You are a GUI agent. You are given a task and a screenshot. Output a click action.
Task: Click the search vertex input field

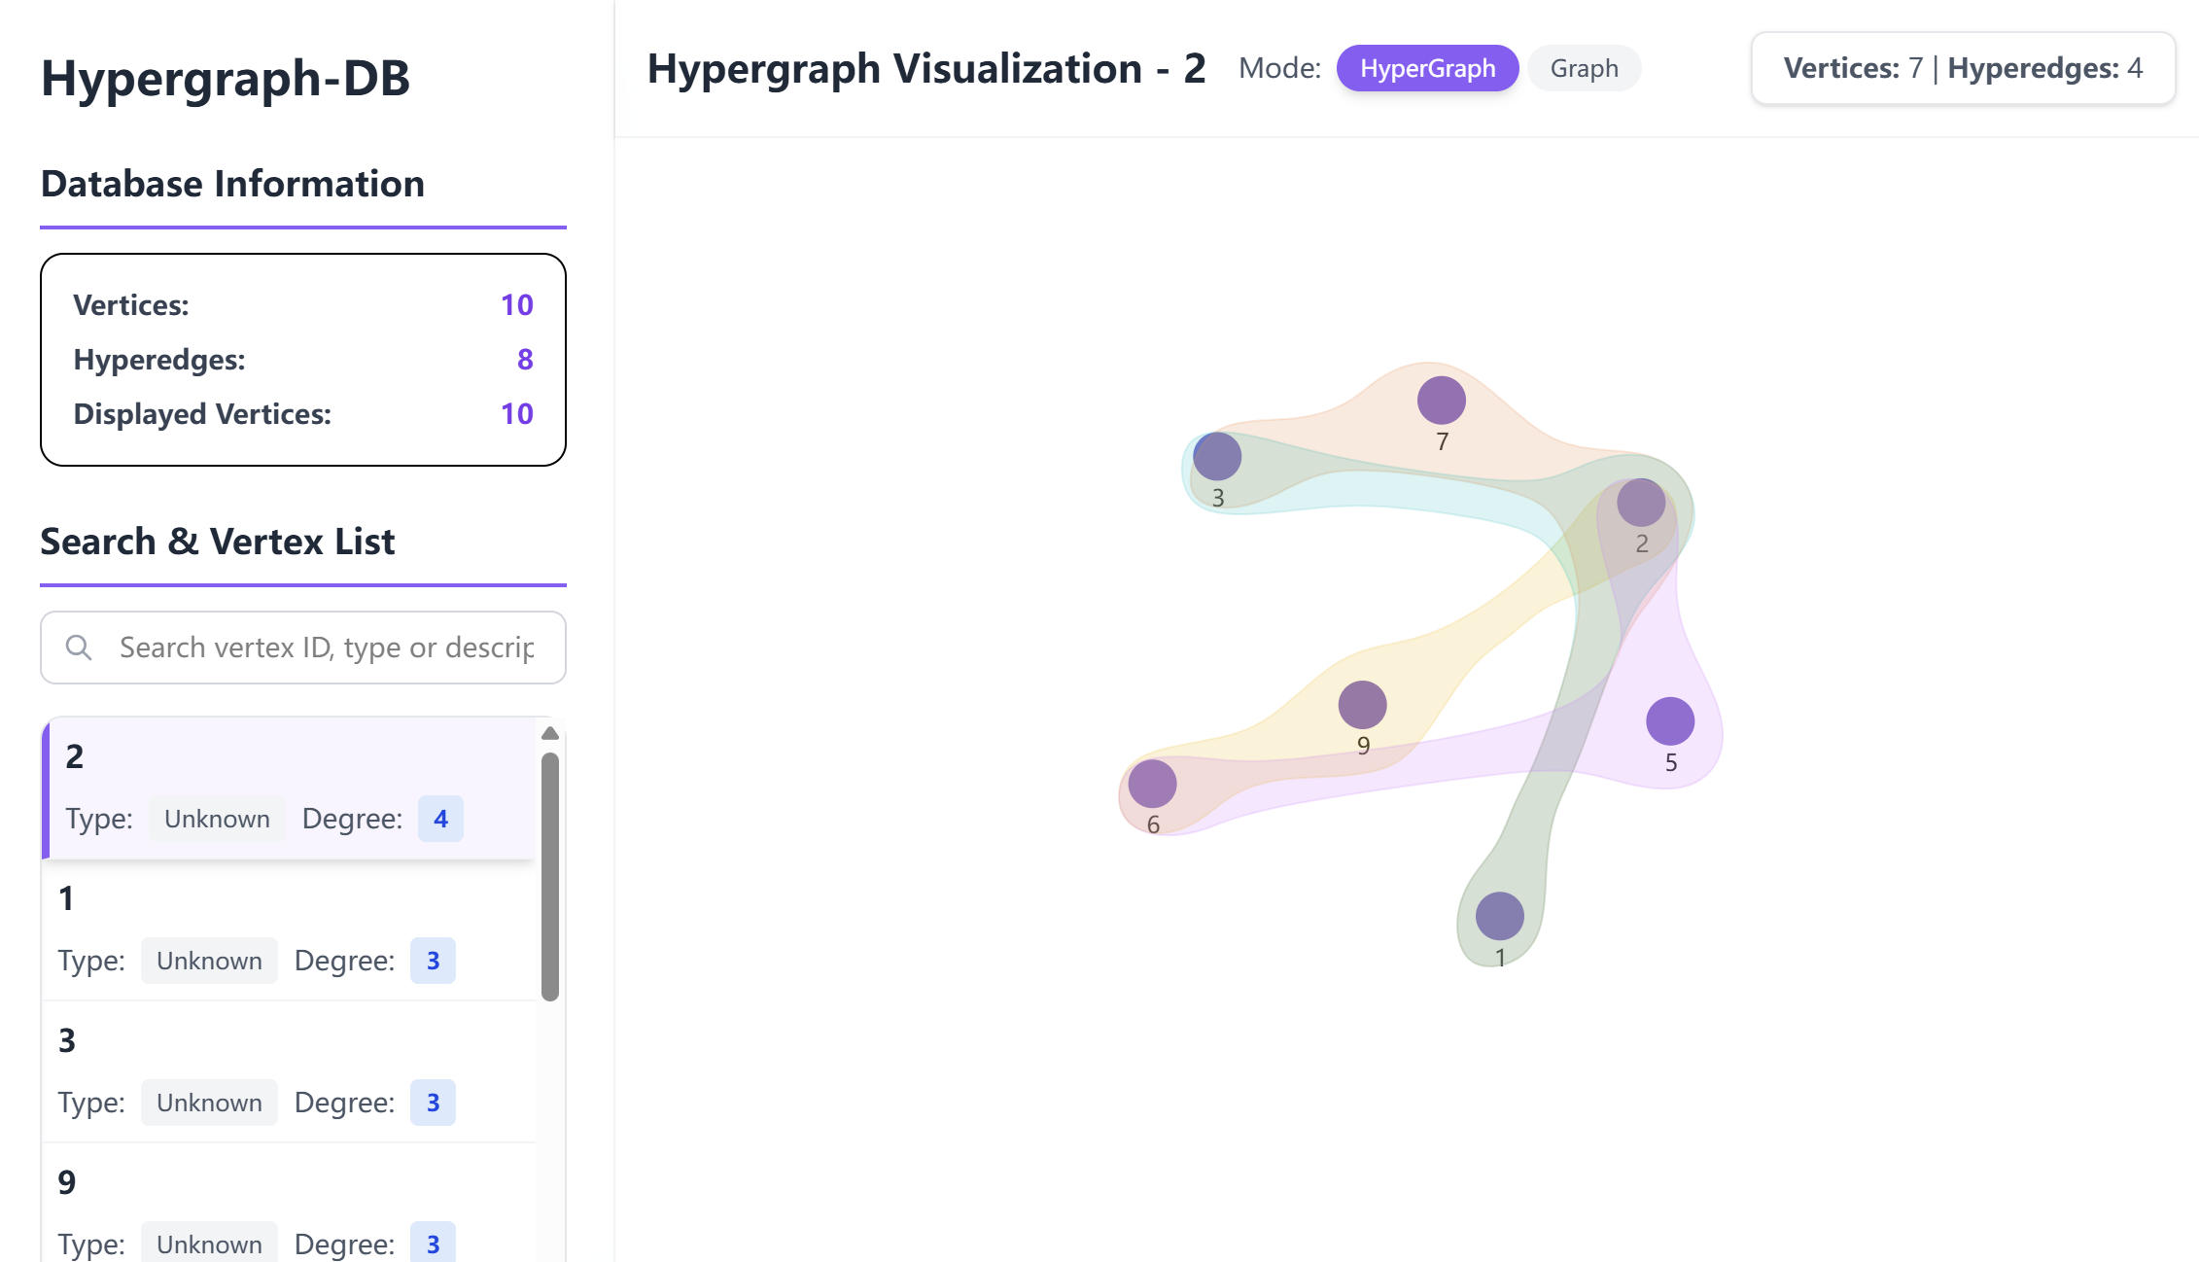coord(303,648)
